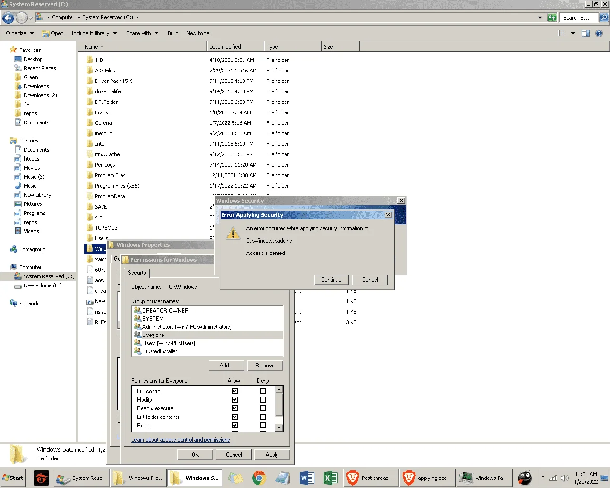The height and width of the screenshot is (488, 610).
Task: Toggle Deny checkbox for Read & execute
Action: coord(263,408)
